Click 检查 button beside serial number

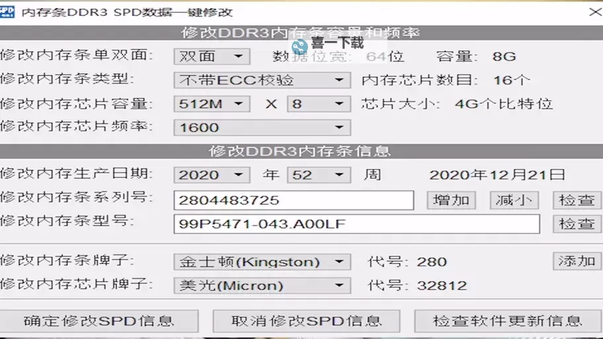coord(577,200)
